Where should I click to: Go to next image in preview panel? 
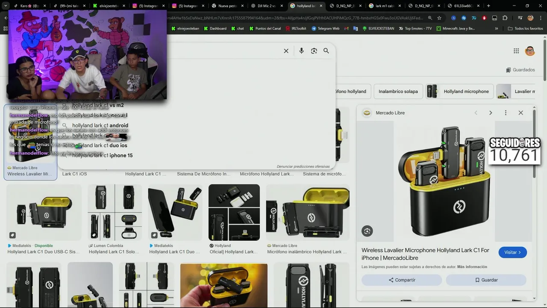491,113
